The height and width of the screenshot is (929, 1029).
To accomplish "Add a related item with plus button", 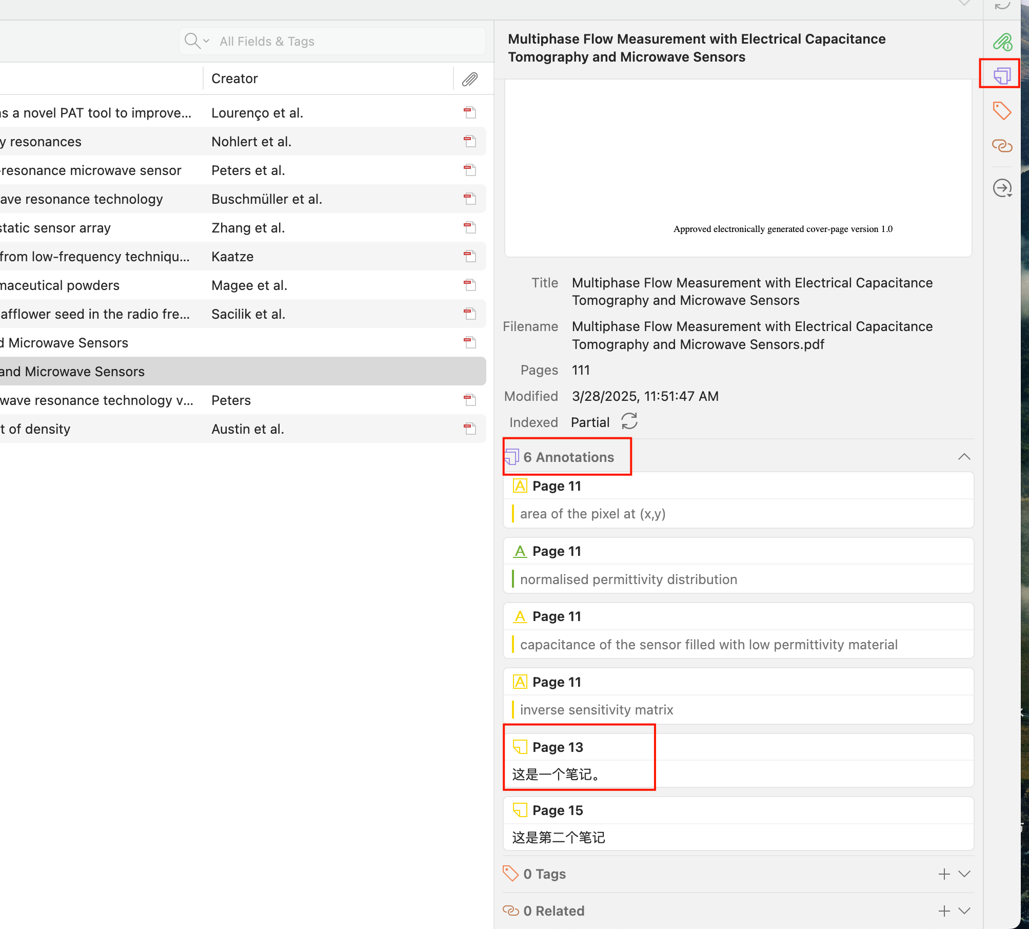I will click(944, 911).
